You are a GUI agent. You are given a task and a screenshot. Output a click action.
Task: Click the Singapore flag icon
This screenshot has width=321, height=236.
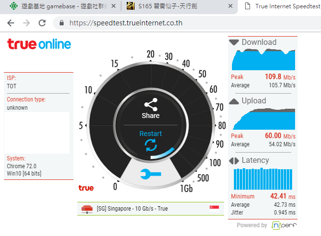coord(214,208)
